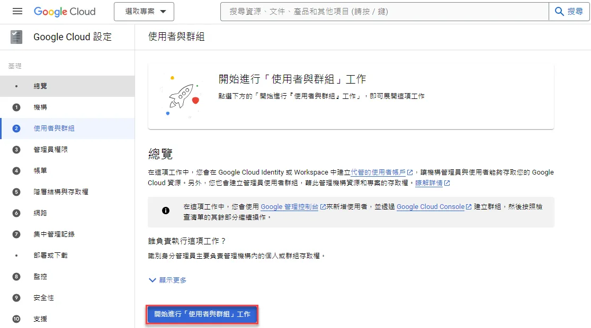Click the 搜尋 search button
Viewport: 591px width, 328px height.
(x=569, y=12)
